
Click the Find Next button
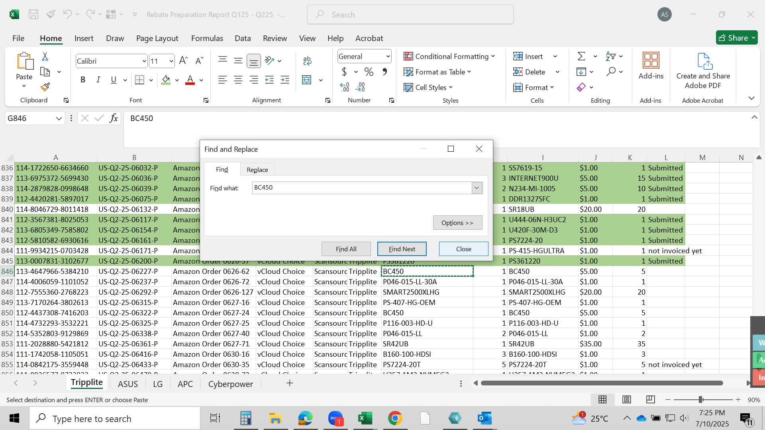tap(402, 249)
